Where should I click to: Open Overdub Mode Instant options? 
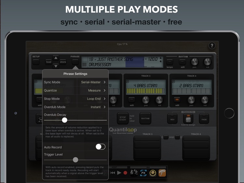tap(75, 107)
